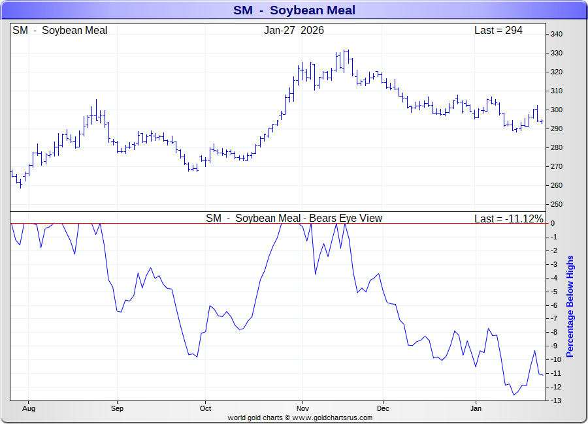The width and height of the screenshot is (588, 424).
Task: Click the 'Percentage Below Highs' axis title
Action: pos(570,307)
